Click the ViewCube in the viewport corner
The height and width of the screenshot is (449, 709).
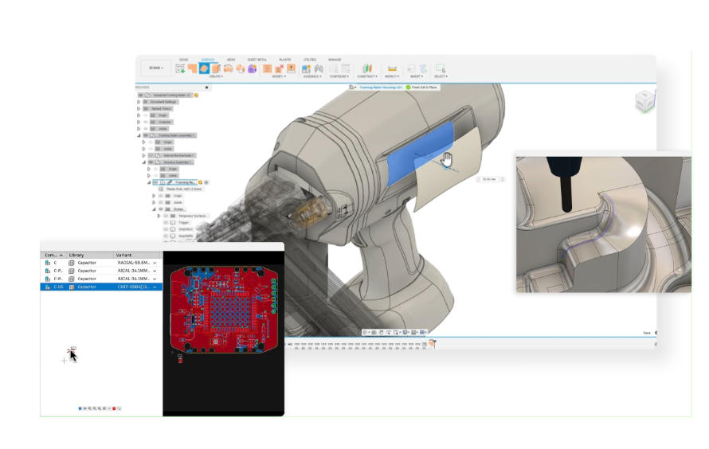tap(642, 102)
